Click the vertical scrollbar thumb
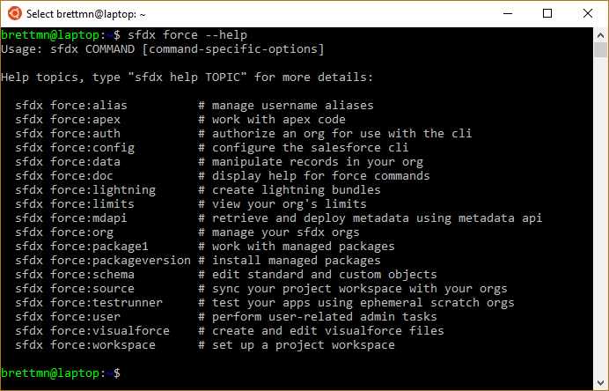 pyautogui.click(x=600, y=49)
